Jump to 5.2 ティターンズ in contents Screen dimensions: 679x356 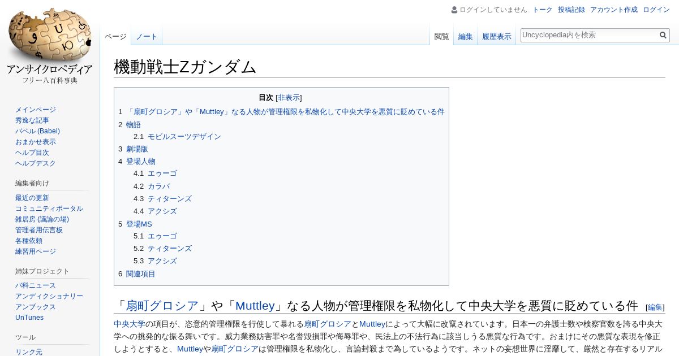[162, 249]
